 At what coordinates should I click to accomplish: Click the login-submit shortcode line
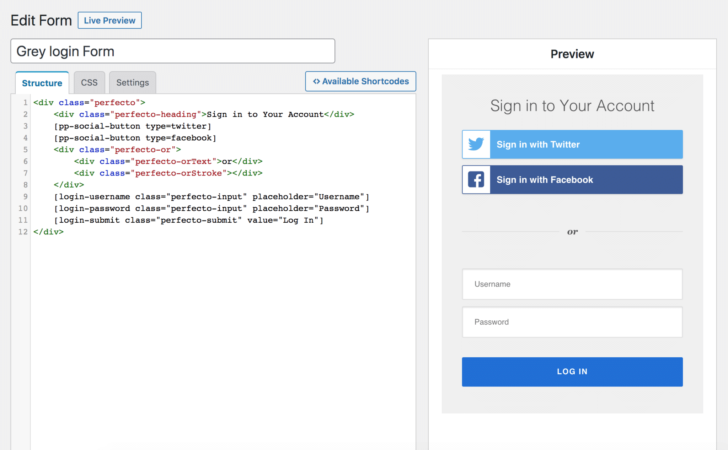[x=189, y=220]
